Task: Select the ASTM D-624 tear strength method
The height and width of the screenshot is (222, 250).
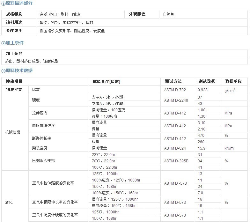Action: 175,148
